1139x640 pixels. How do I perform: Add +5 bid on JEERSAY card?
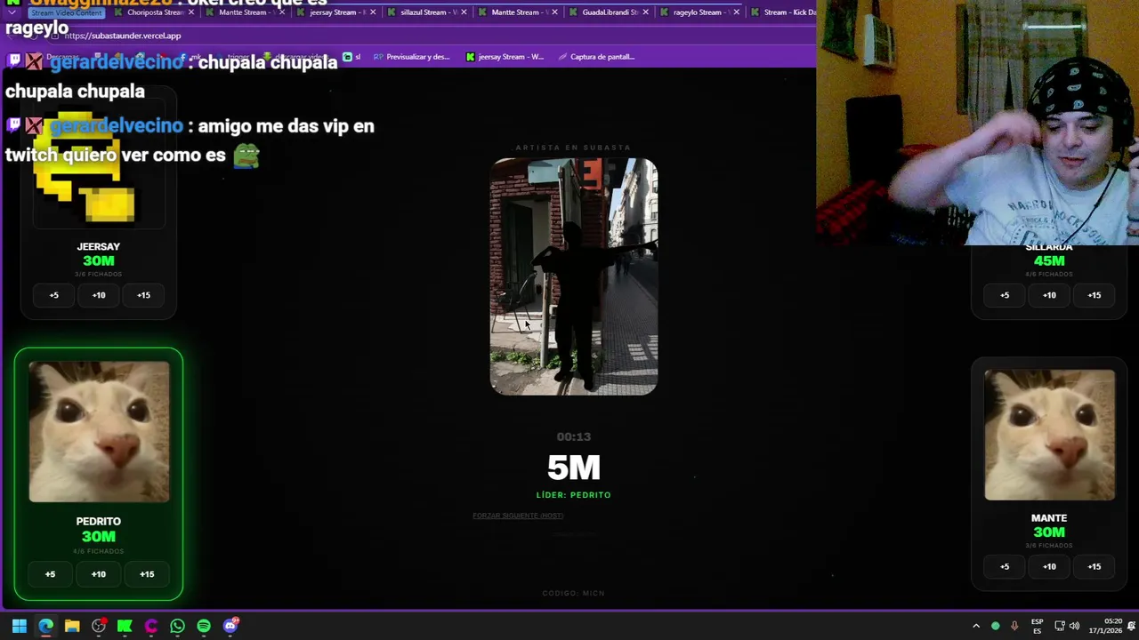click(x=54, y=295)
